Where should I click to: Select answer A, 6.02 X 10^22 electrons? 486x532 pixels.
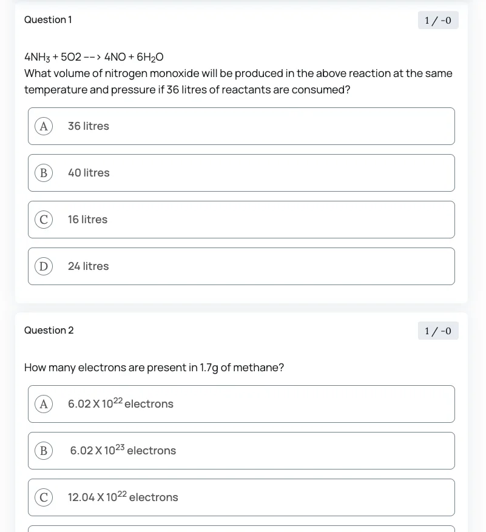[241, 403]
